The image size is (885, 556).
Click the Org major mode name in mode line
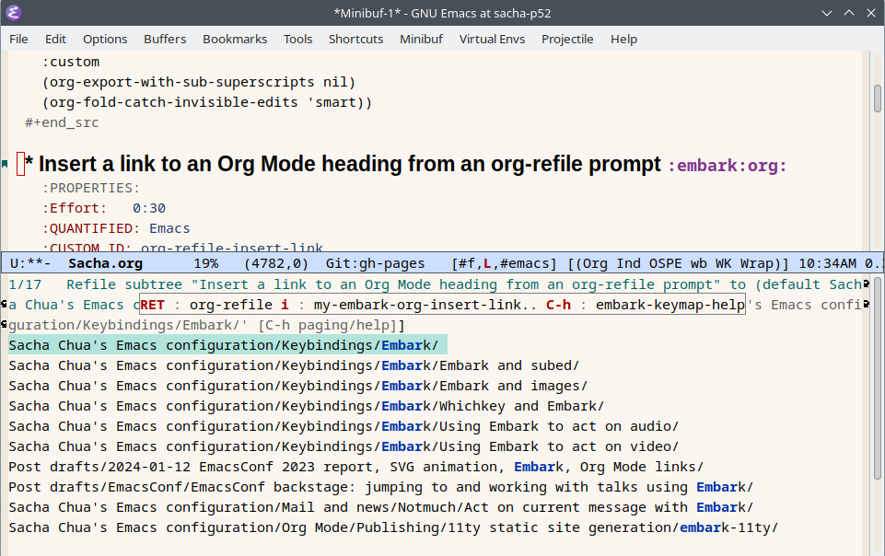[595, 263]
